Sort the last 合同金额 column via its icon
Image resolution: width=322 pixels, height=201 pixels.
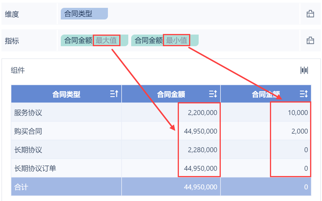coord(304,94)
